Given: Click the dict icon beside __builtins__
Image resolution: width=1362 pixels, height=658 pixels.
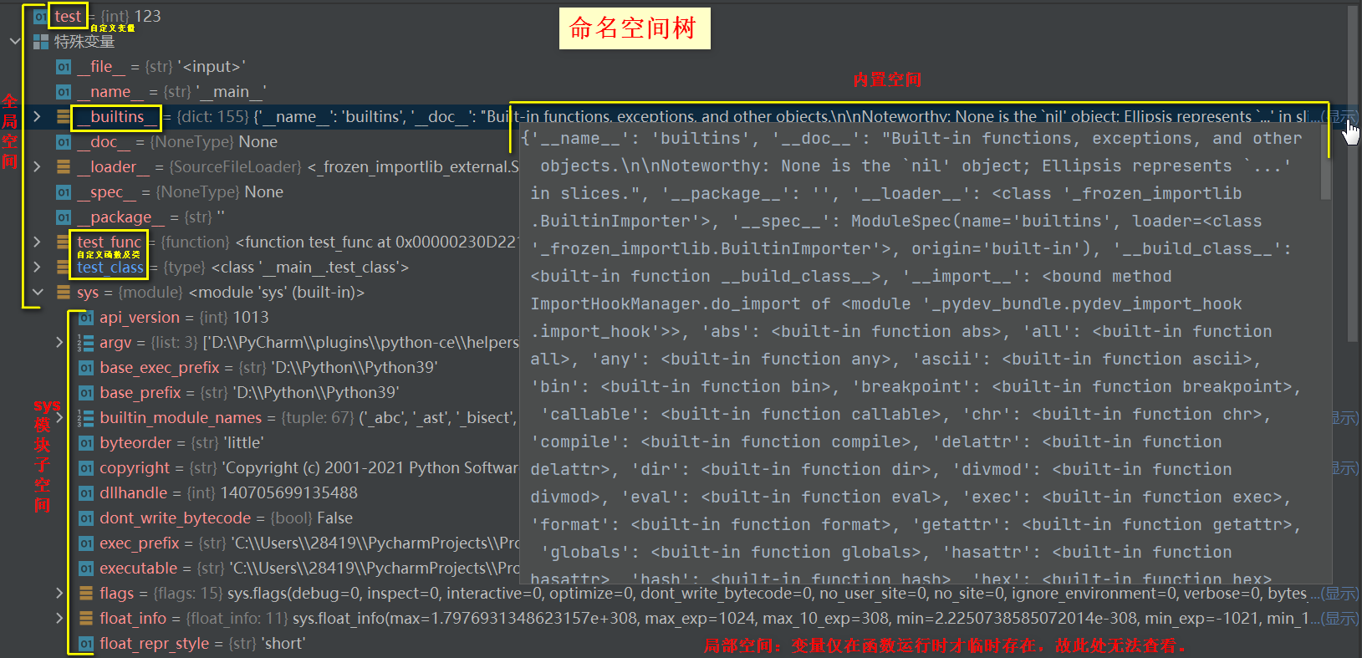Looking at the screenshot, I should 64,117.
